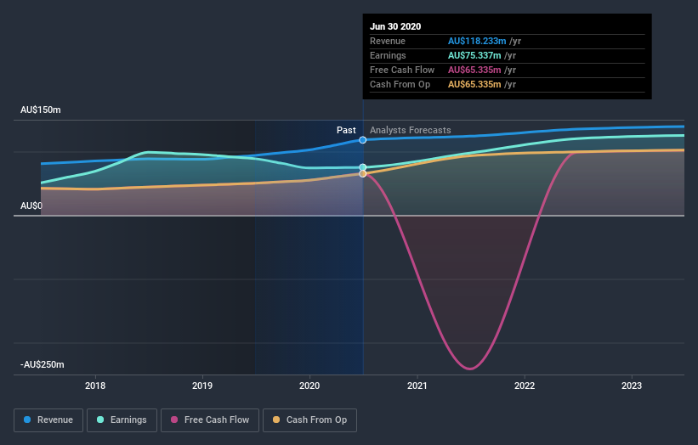Click the AU$150m y-axis label
The image size is (698, 445).
pyautogui.click(x=41, y=110)
